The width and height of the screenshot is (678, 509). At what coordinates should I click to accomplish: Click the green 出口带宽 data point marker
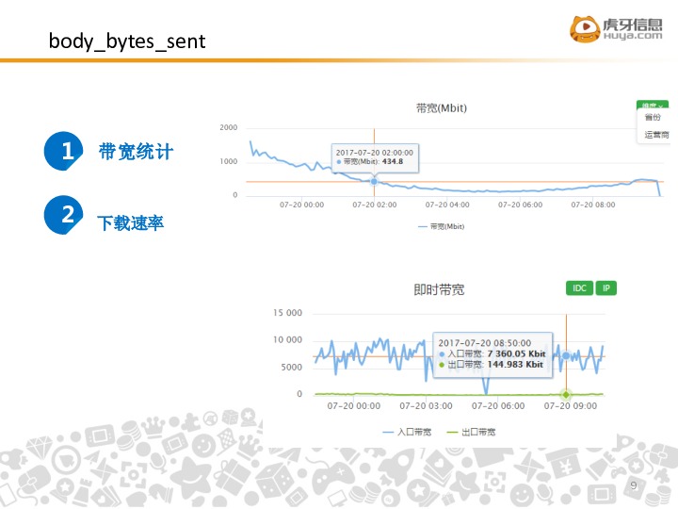566,394
